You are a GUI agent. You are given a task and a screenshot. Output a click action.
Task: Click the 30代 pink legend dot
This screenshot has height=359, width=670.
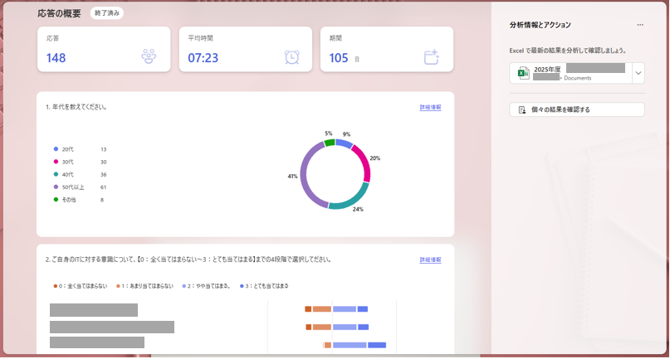pos(56,162)
